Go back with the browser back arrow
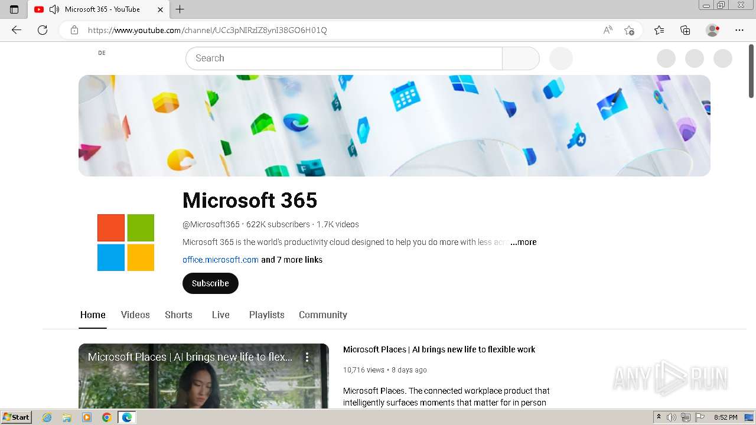Image resolution: width=756 pixels, height=425 pixels. pyautogui.click(x=17, y=30)
